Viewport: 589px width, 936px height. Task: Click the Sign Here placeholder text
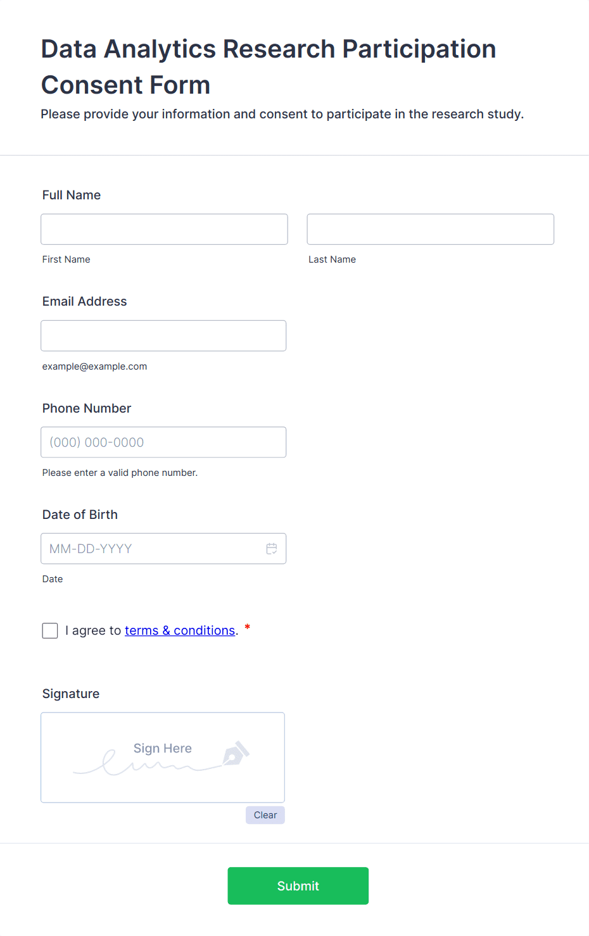point(163,748)
